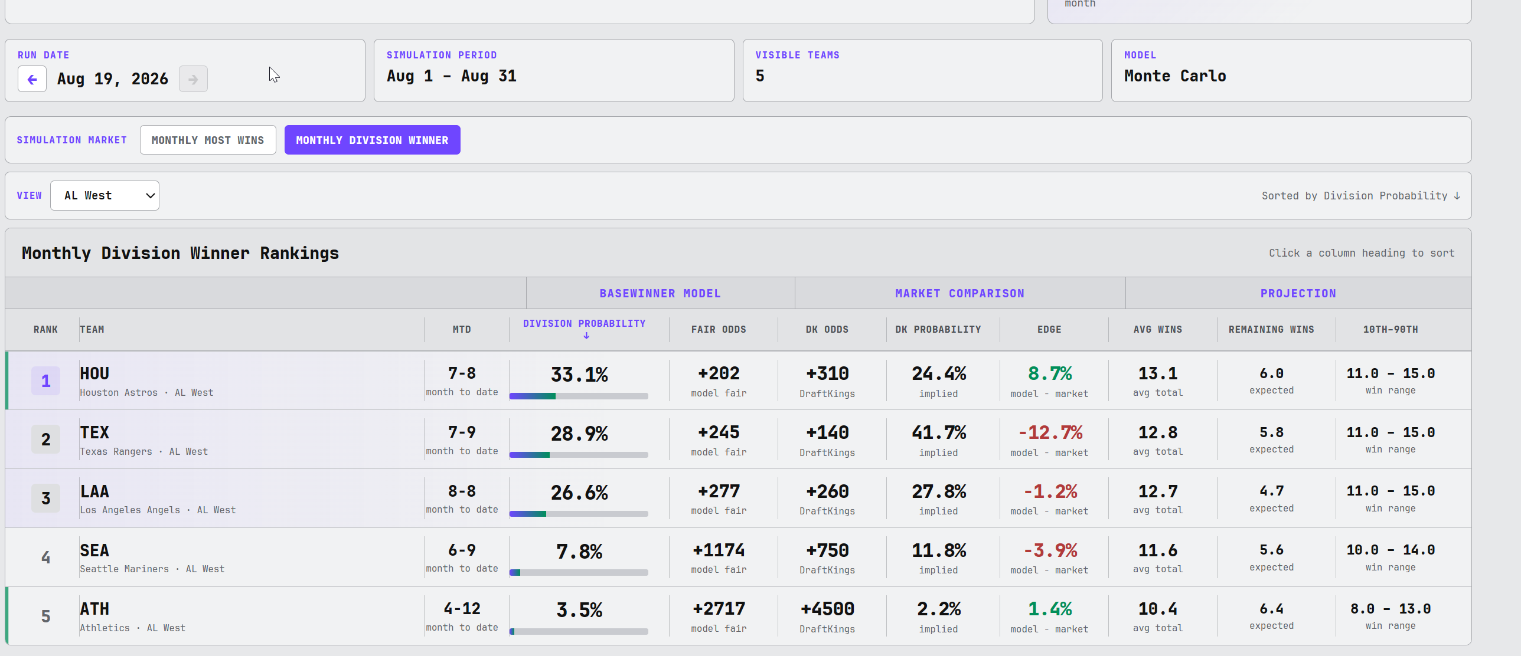Sort table by Fair Odds heading
The width and height of the screenshot is (1521, 656).
pos(719,329)
